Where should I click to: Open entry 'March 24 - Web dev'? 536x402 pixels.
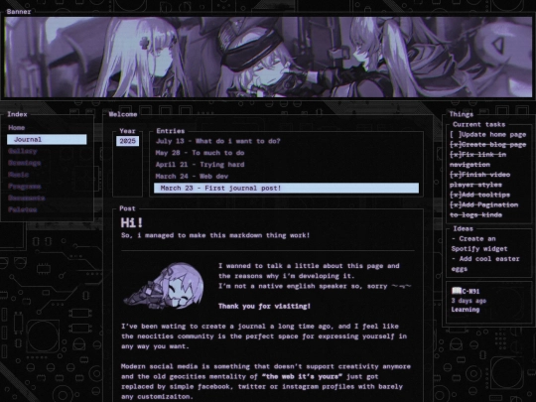(x=192, y=176)
